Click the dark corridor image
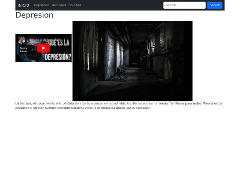The image size is (240, 180). pos(132,61)
